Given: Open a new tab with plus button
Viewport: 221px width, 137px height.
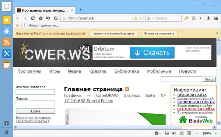Looking at the screenshot, I should (x=81, y=10).
